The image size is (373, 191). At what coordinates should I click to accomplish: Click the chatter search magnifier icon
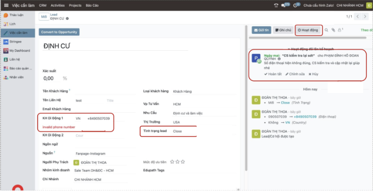point(327,30)
